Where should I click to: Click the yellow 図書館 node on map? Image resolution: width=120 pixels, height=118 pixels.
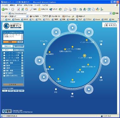[x=72, y=80]
